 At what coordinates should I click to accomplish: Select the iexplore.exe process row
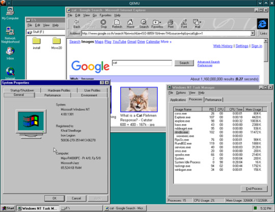[x=218, y=121]
